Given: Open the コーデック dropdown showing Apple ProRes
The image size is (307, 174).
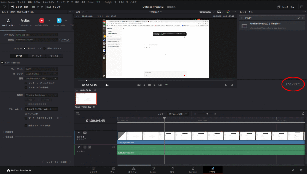Looking at the screenshot, I should tap(41, 74).
